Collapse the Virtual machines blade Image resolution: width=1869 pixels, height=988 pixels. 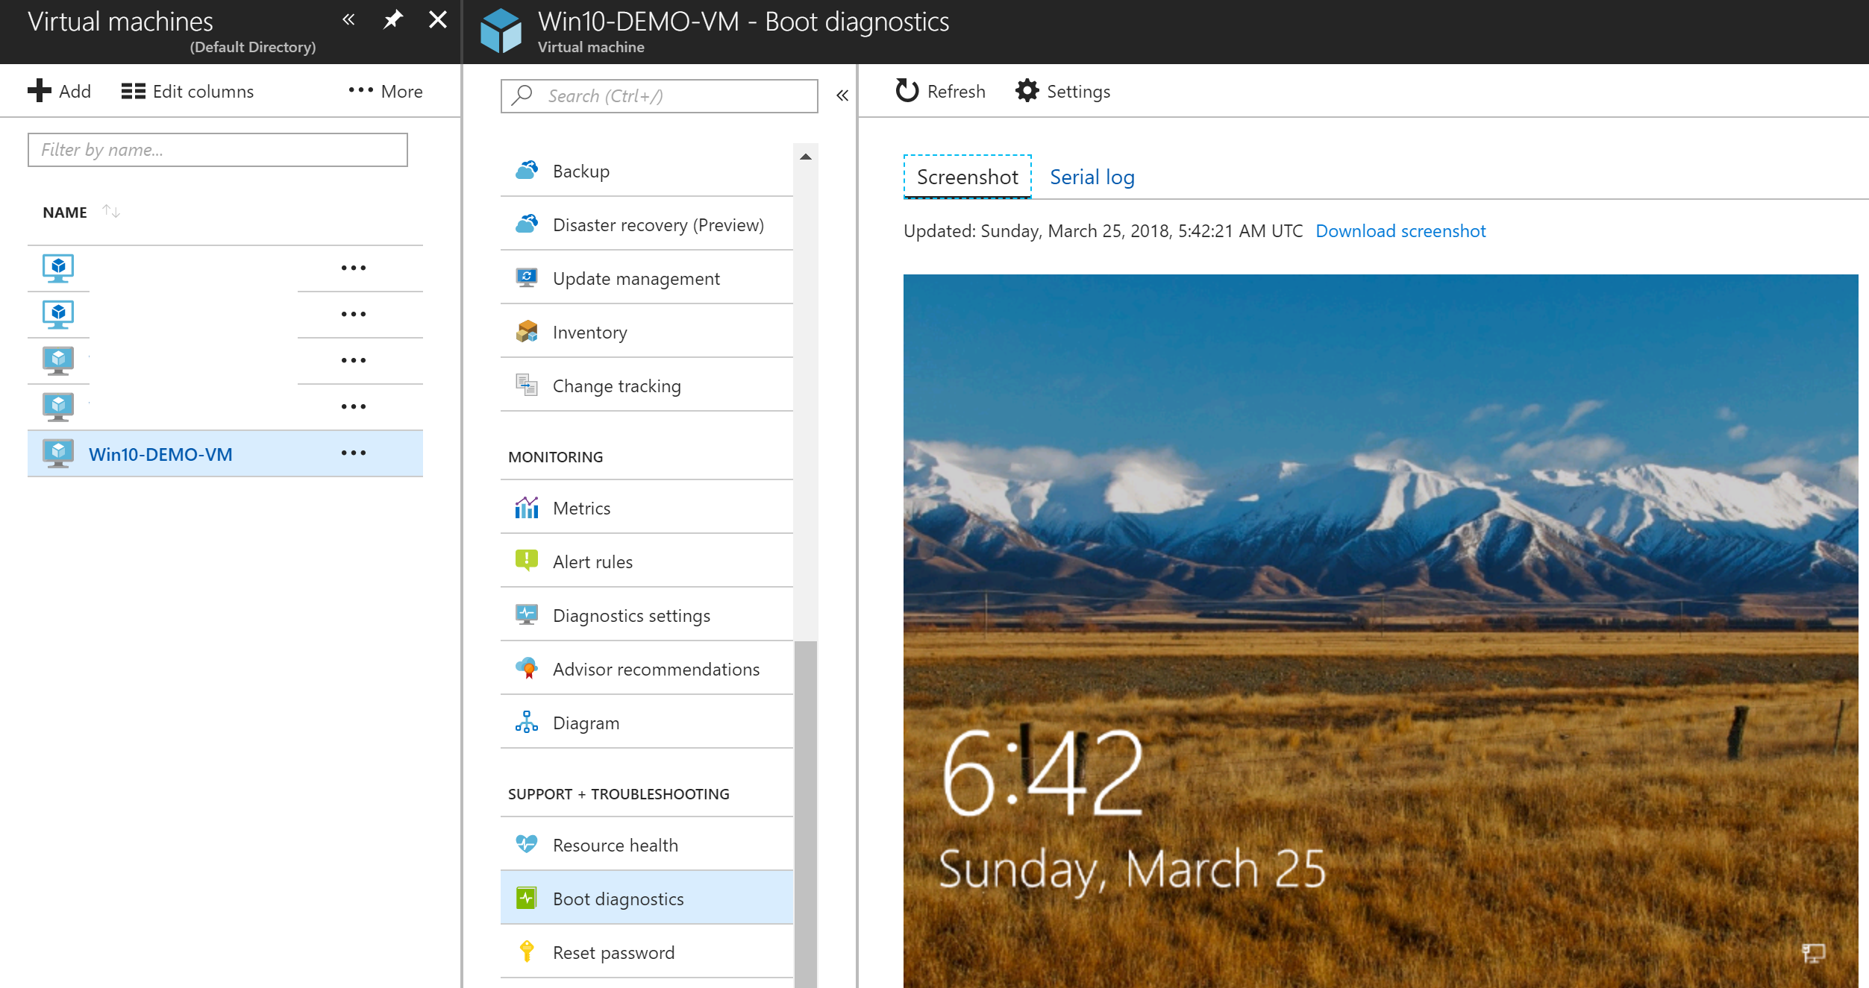coord(348,20)
